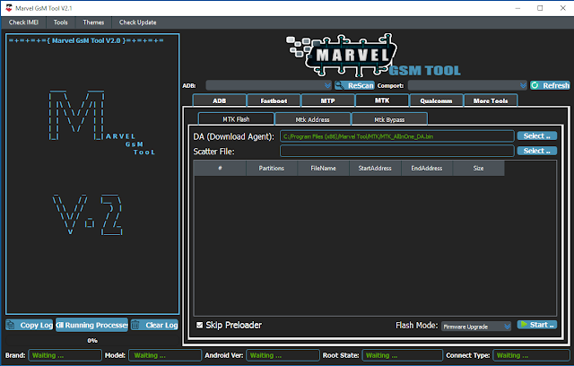Click the DA file path field

(x=397, y=136)
